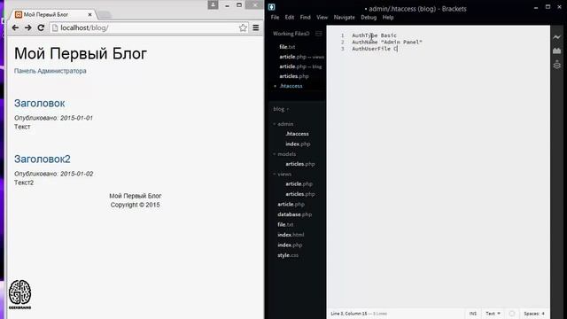Open root index.php in project tree
This screenshot has width=567, height=319.
pyautogui.click(x=290, y=245)
